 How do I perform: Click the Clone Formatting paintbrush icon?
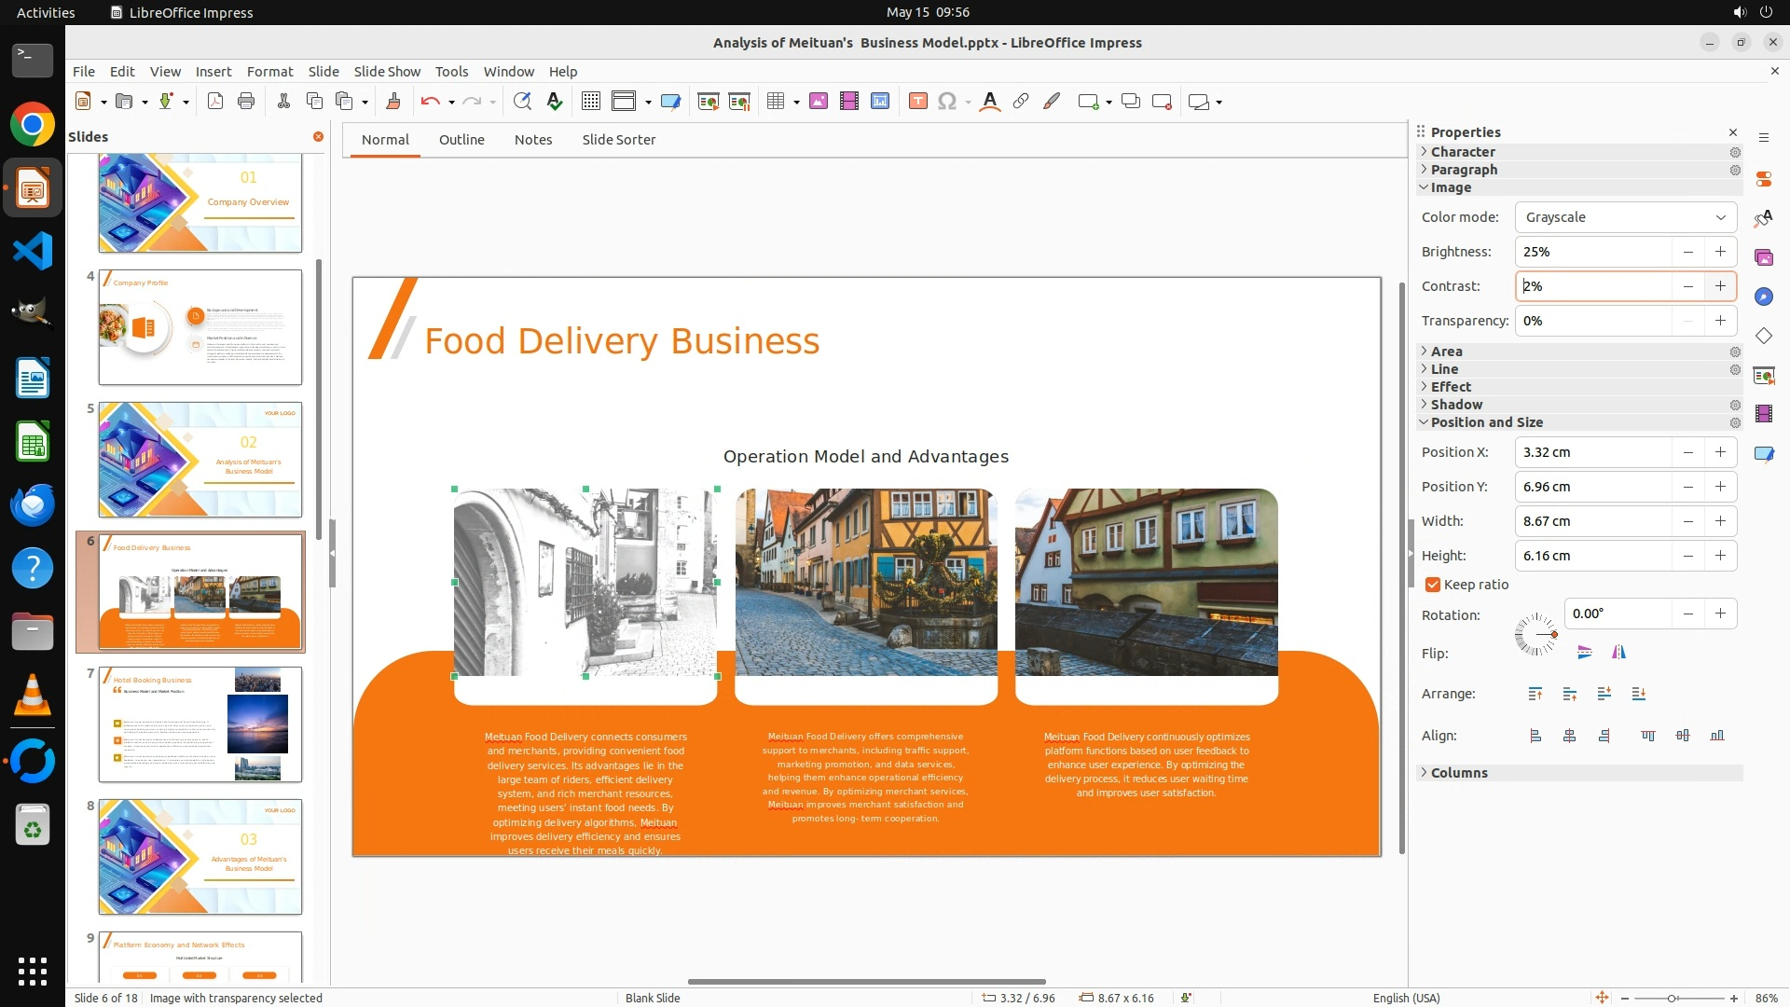pos(392,102)
